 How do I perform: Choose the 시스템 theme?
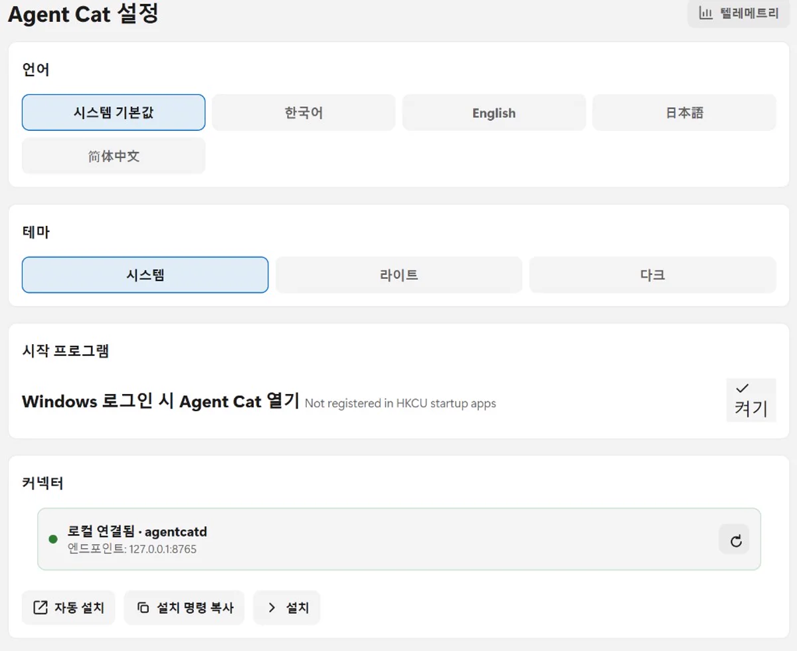point(145,275)
